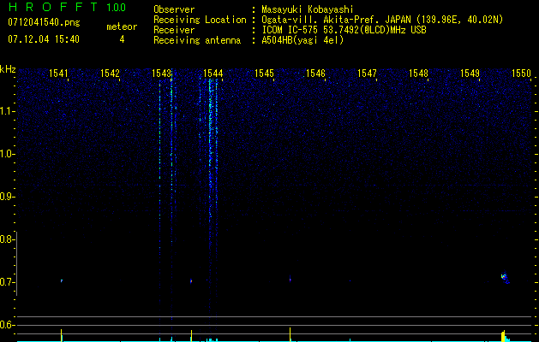Click the meteor echo blob near 1549
This screenshot has width=539, height=342.
tap(505, 277)
